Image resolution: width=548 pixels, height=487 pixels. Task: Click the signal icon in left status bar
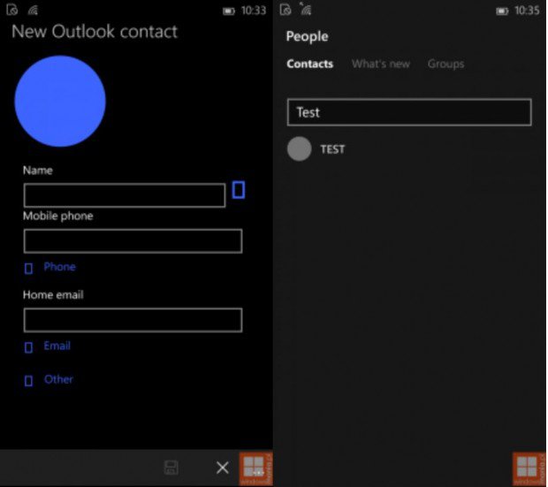[x=33, y=10]
